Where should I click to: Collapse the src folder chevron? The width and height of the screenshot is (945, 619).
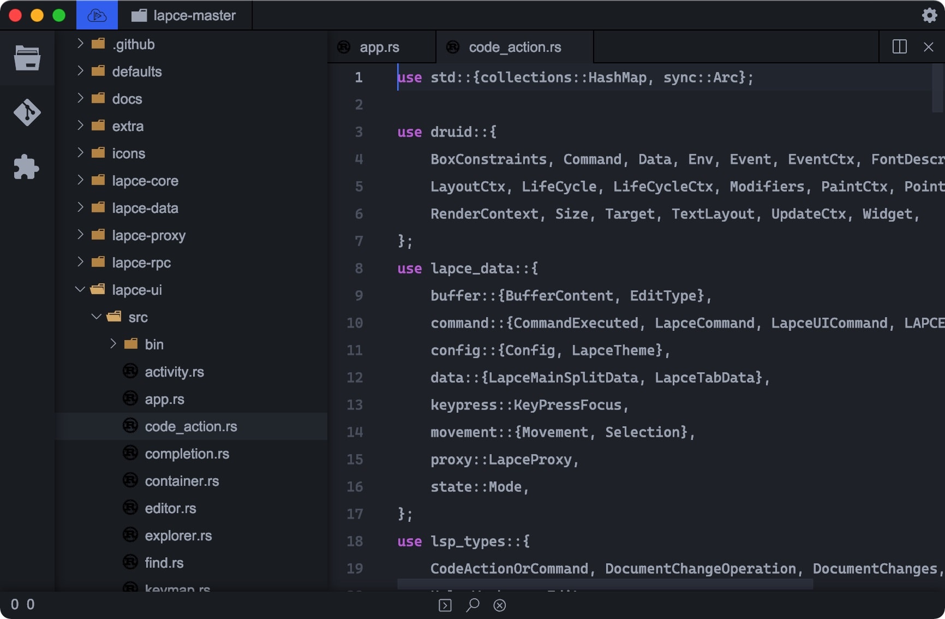point(97,317)
